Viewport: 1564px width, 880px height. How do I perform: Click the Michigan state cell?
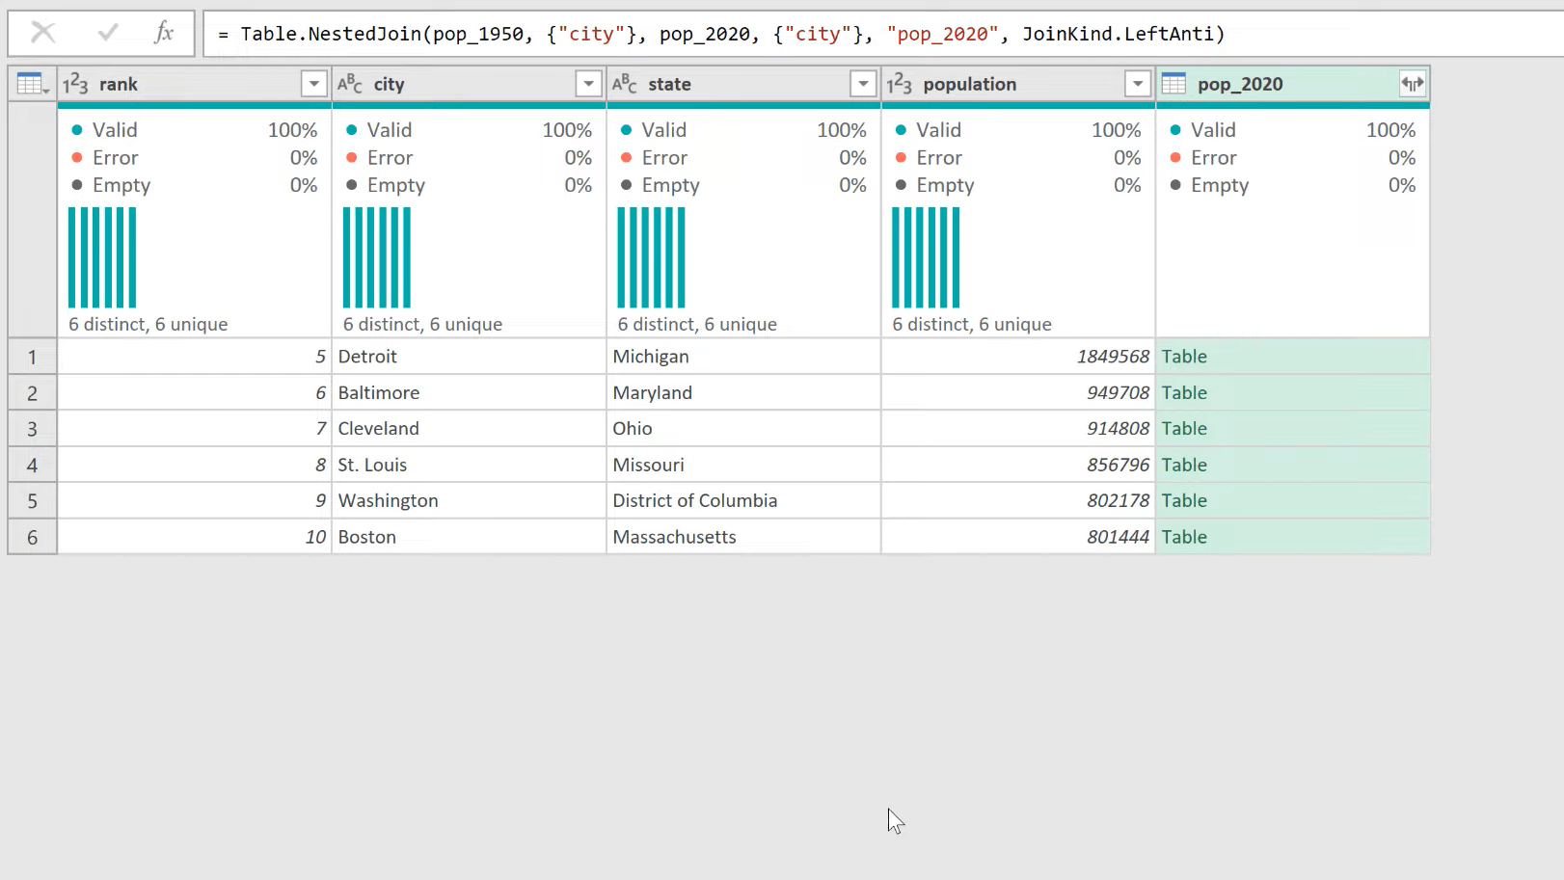pyautogui.click(x=743, y=357)
